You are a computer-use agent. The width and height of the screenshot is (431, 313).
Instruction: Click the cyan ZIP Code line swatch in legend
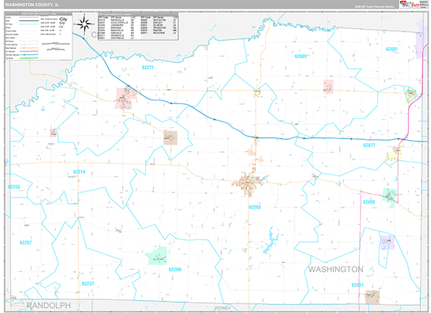(x=29, y=24)
